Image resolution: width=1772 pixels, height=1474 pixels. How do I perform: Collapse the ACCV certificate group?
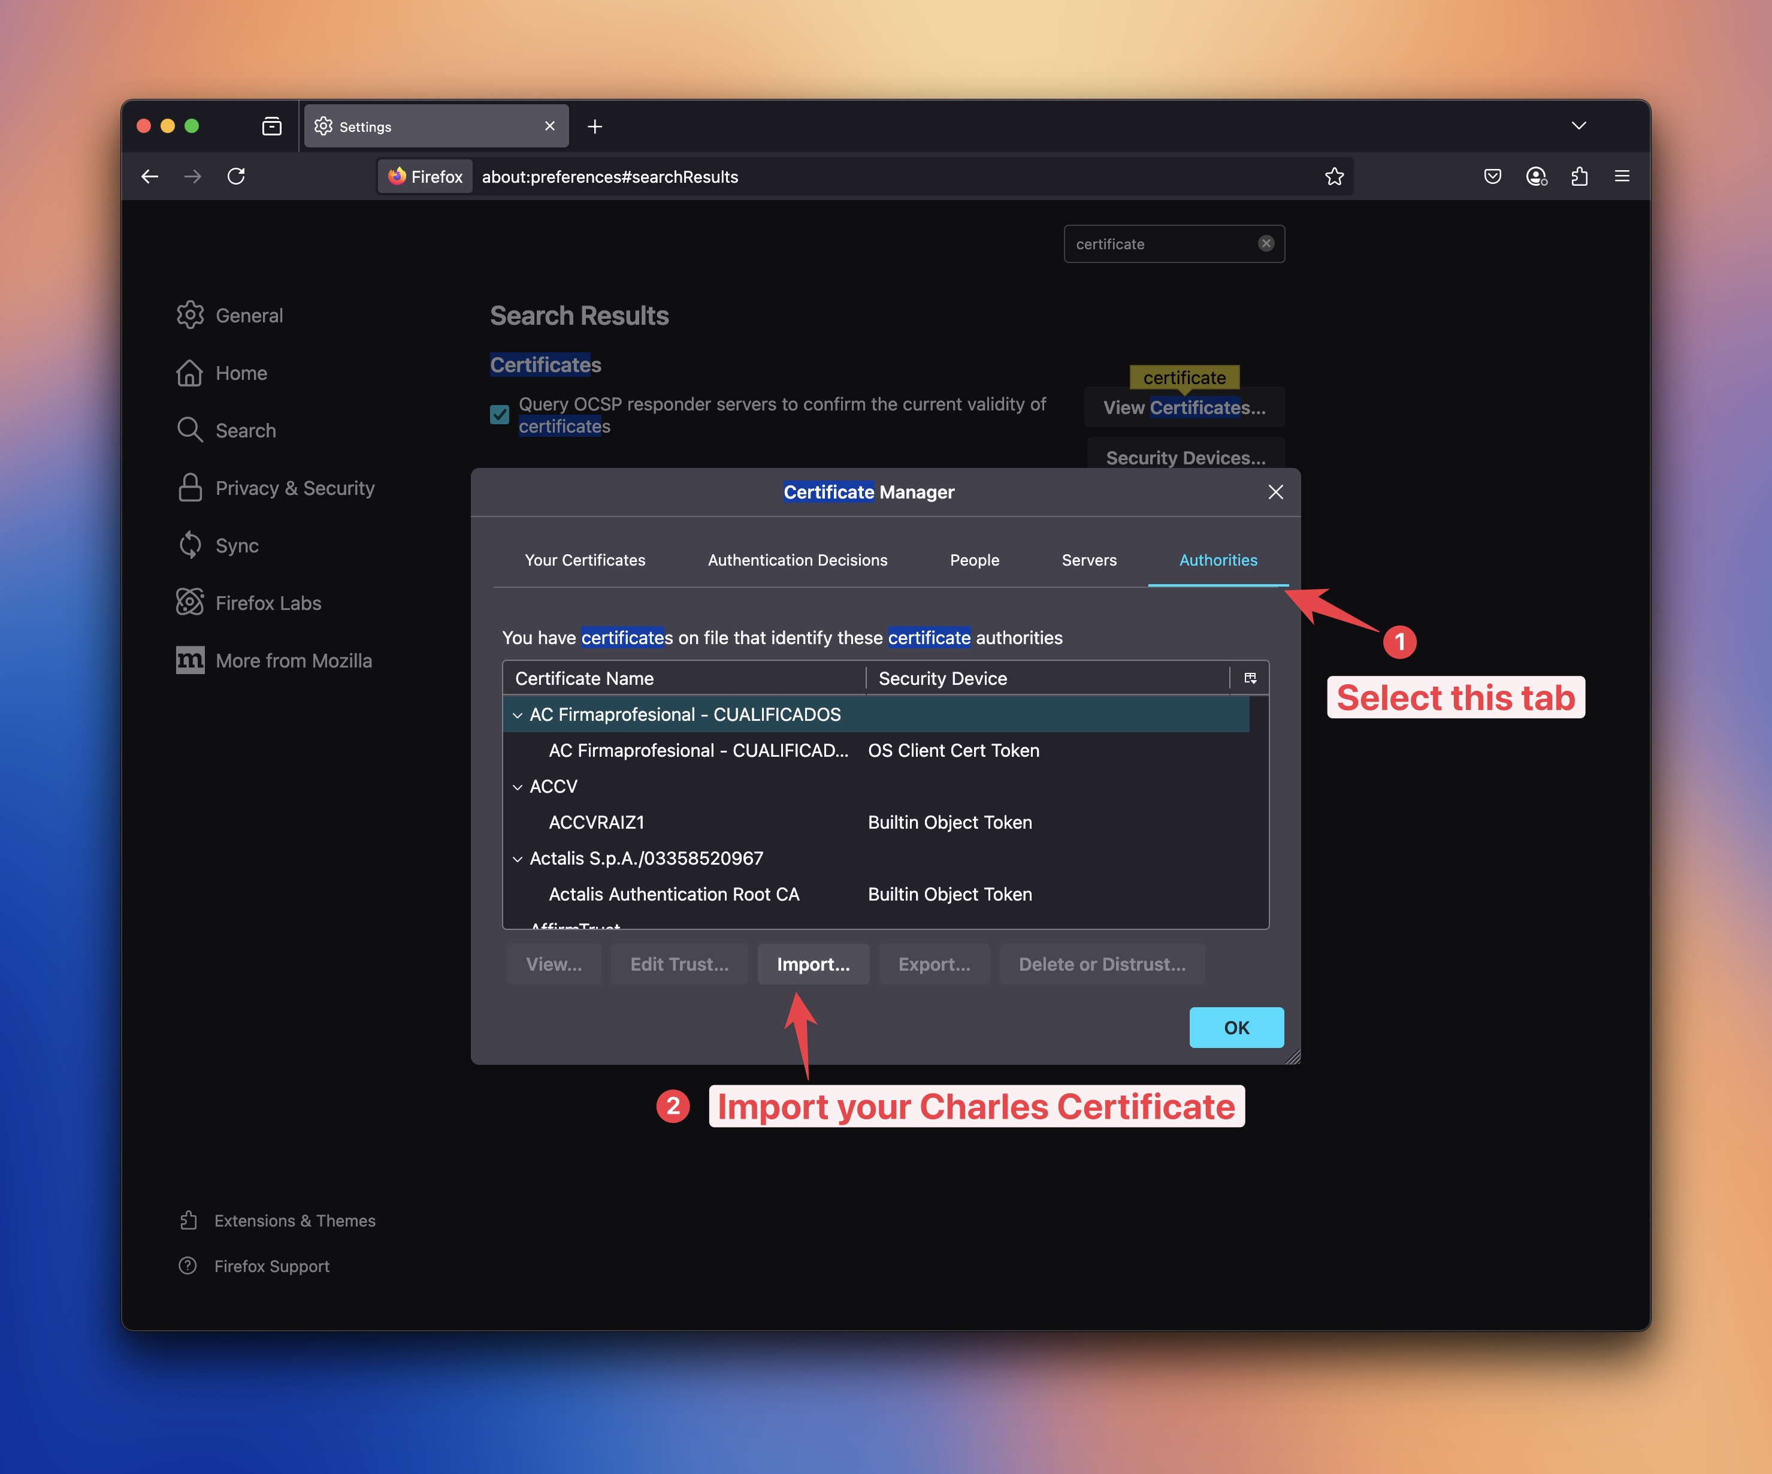[x=517, y=787]
